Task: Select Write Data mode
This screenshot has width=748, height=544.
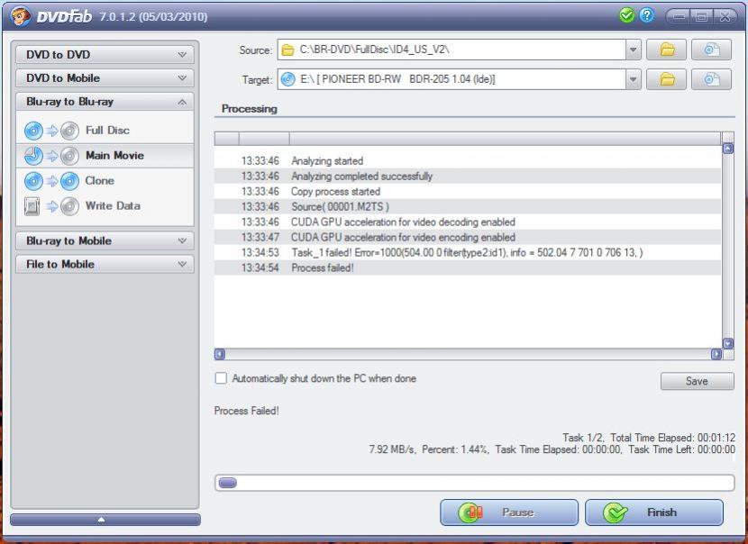Action: click(x=105, y=206)
